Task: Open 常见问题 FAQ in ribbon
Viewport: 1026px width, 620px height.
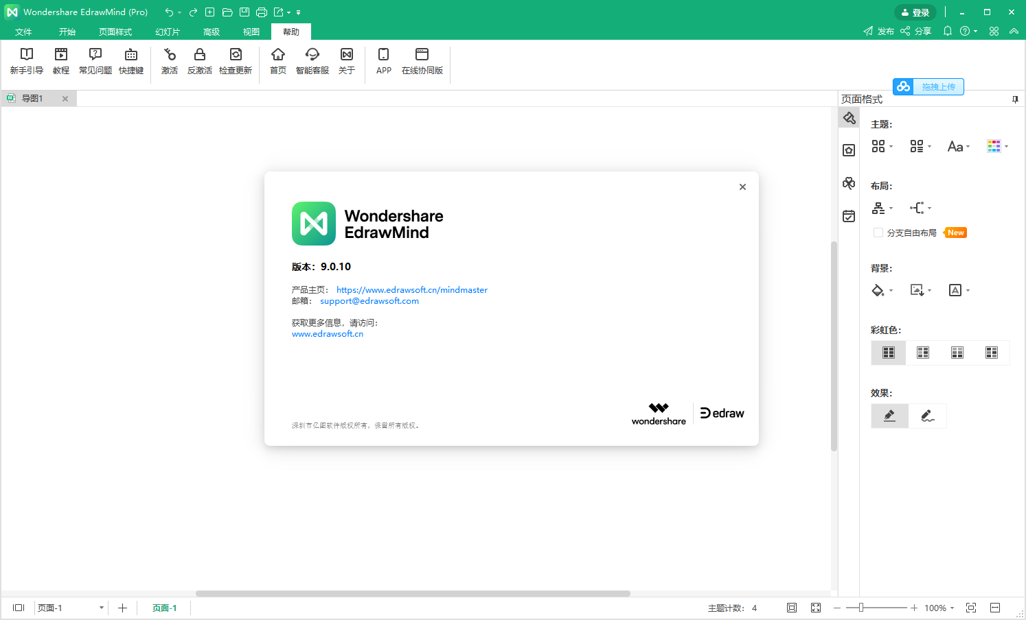Action: [95, 61]
